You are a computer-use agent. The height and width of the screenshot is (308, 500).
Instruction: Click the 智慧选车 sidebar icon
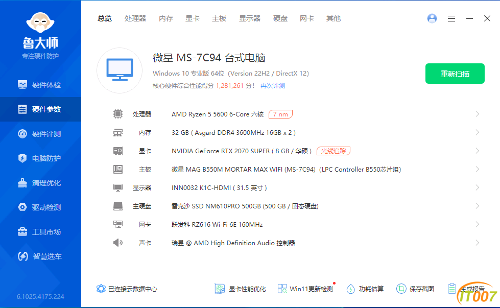(x=22, y=256)
